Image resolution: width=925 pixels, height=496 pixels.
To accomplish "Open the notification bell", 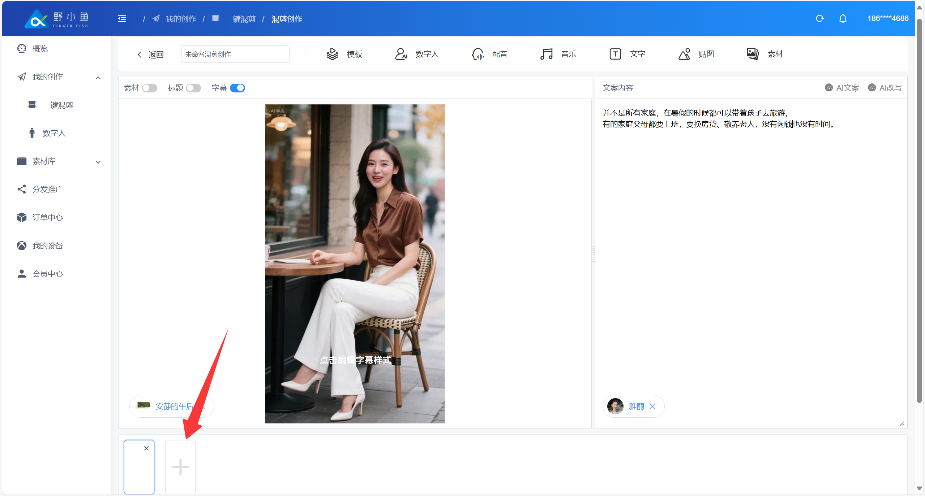I will [843, 18].
